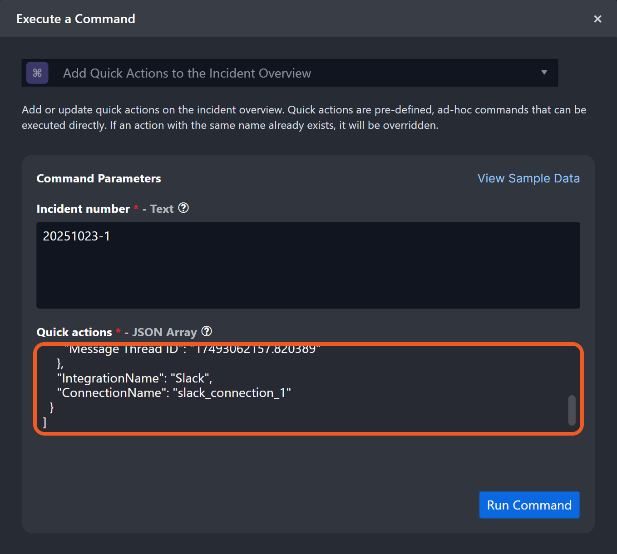This screenshot has height=554, width=617.
Task: Click the Quick actions JSON scrollbar thumb
Action: click(x=572, y=410)
